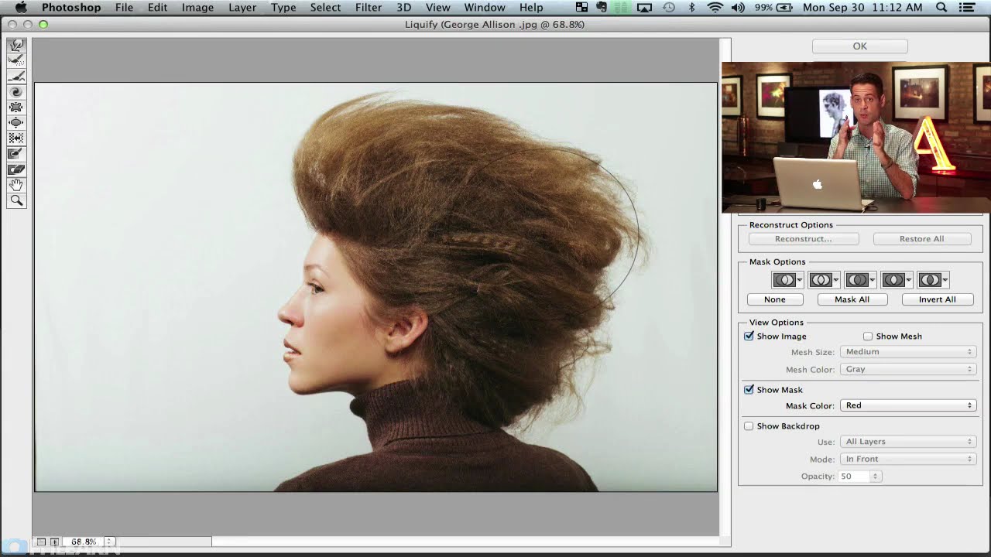Open the Window menu
Image resolution: width=991 pixels, height=557 pixels.
coord(485,8)
